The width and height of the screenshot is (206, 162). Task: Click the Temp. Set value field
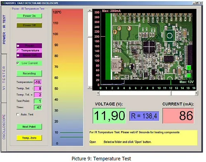[38, 88]
